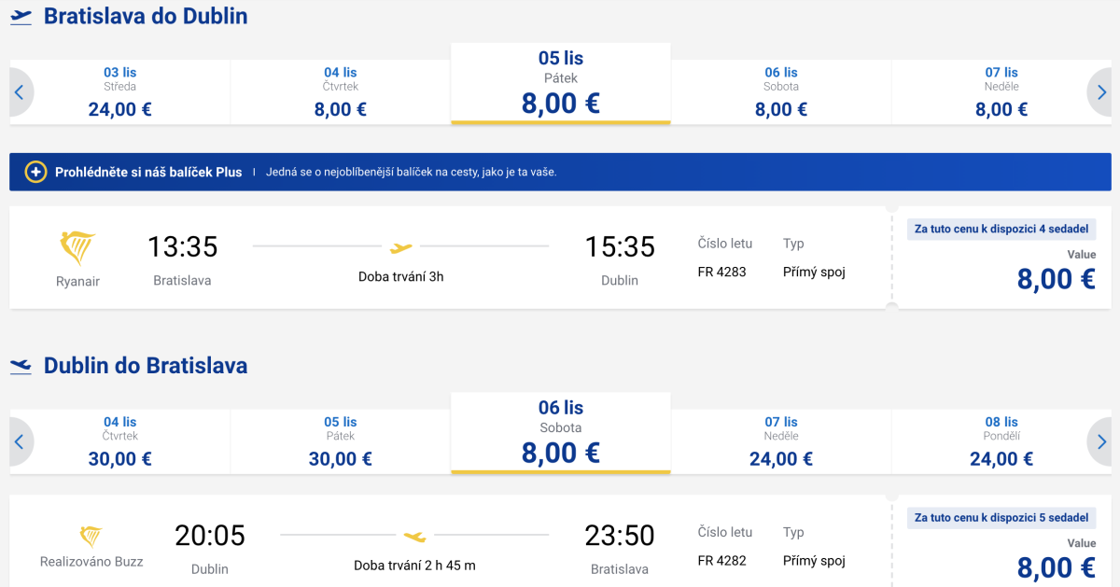Click the plus icon on the Plus banner
Image resolution: width=1120 pixels, height=587 pixels.
pyautogui.click(x=35, y=172)
